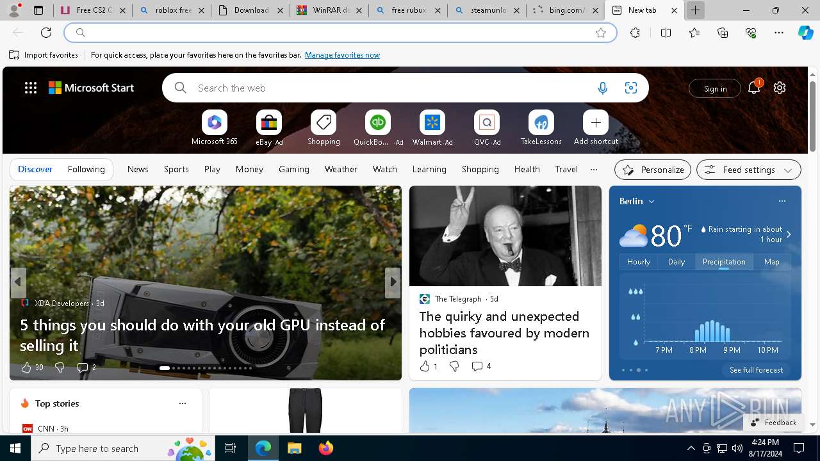Screen dimensions: 820x461
Task: Expand rain alert arrow in weather
Action: 789,234
